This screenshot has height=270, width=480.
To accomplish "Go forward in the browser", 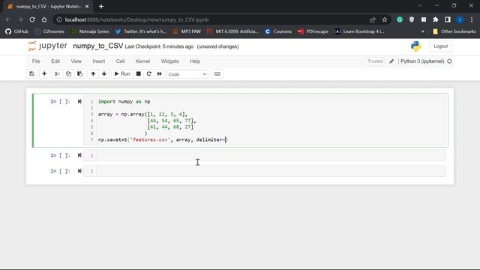I will (x=20, y=19).
